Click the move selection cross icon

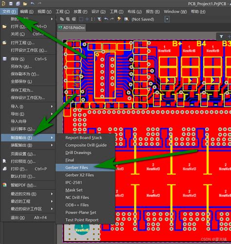pos(87,19)
